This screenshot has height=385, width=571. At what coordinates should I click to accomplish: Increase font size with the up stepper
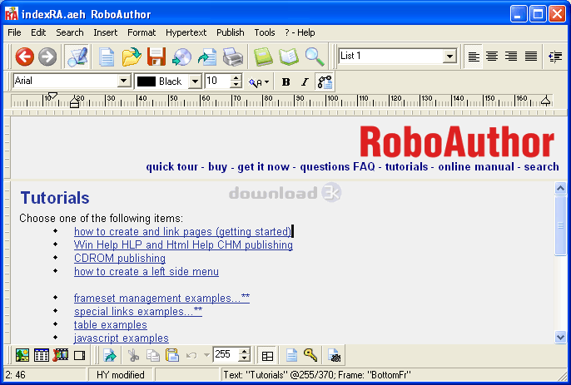[236, 77]
